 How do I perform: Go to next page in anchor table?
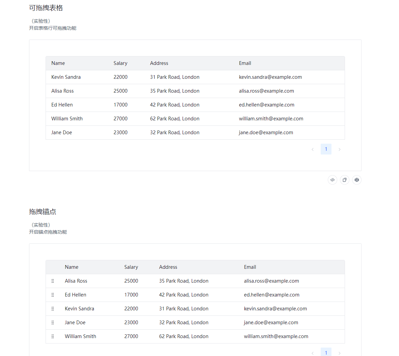pos(340,353)
